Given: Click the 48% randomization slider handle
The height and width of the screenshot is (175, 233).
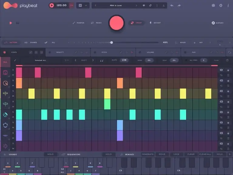Looking at the screenshot, I should 111,43.
